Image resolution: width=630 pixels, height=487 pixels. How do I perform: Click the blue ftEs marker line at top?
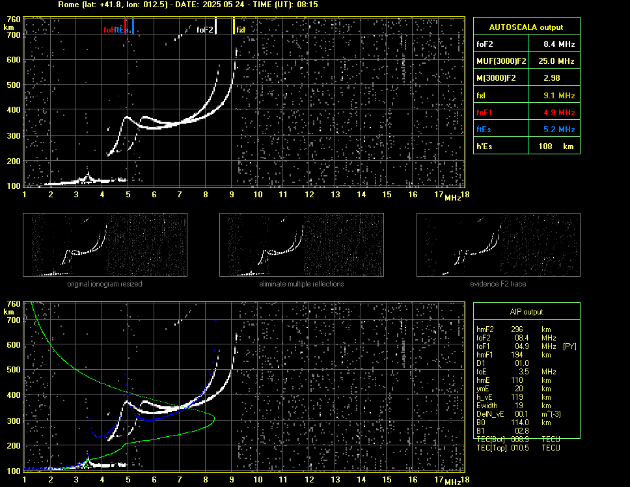coord(133,25)
